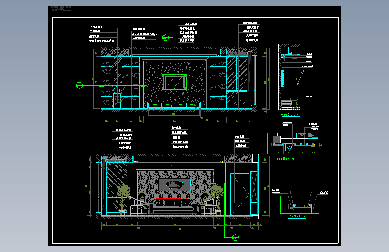Select the bottom-right node detail drawing
Viewport: 389px width, 252px height.
(x=300, y=205)
